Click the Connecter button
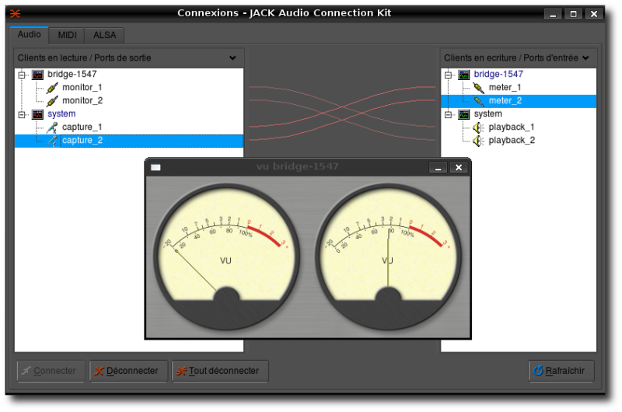 coord(51,371)
